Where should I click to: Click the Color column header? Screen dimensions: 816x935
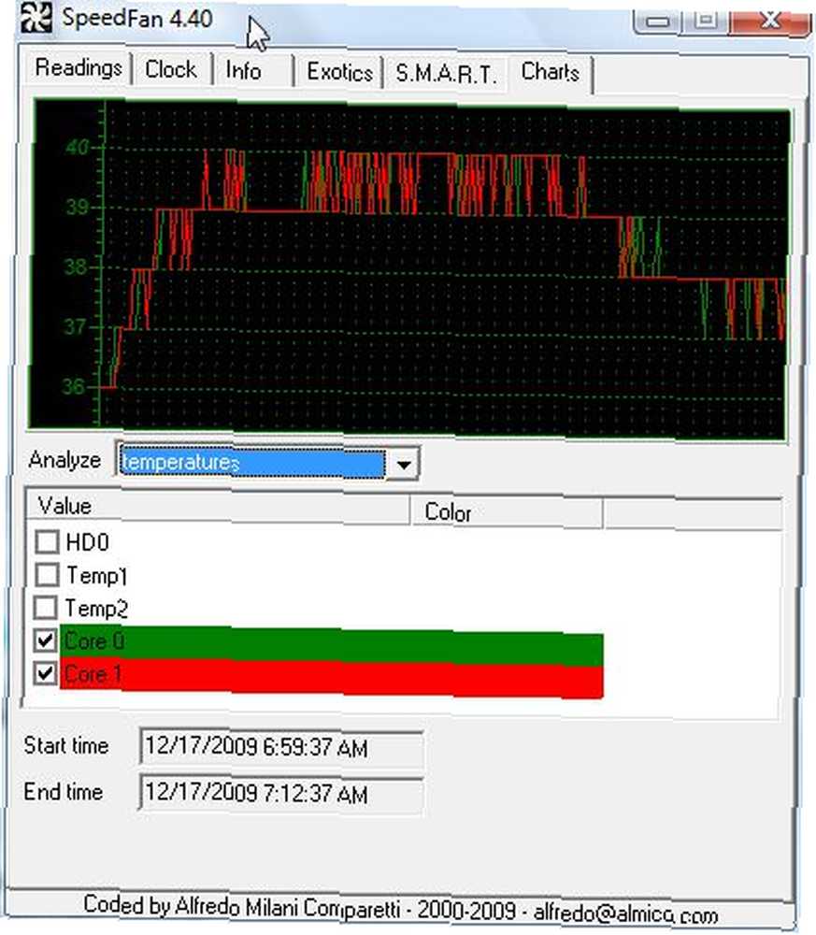[507, 512]
